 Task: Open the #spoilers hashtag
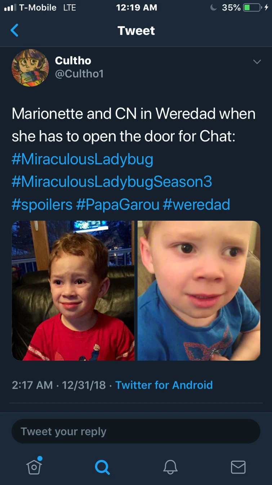pos(42,204)
